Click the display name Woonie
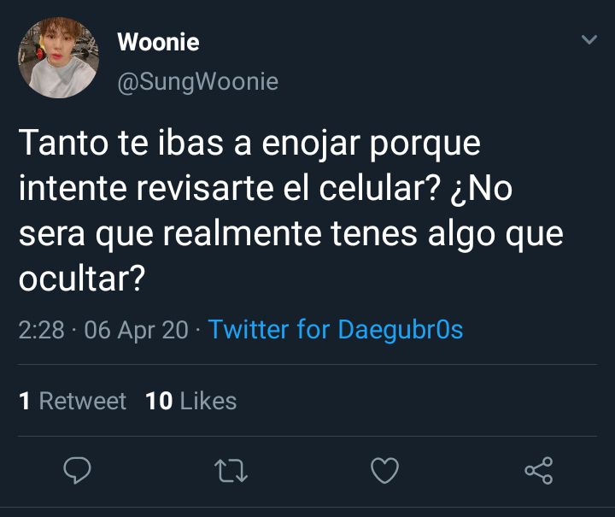 click(x=159, y=42)
